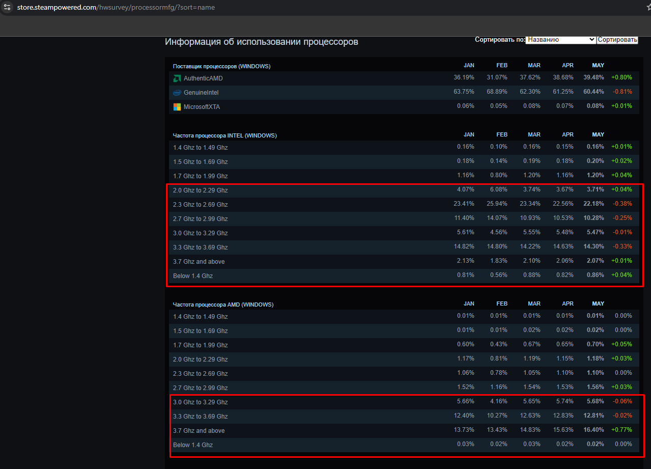Image resolution: width=651 pixels, height=469 pixels.
Task: Click the Intel logo icon
Action: click(x=177, y=93)
